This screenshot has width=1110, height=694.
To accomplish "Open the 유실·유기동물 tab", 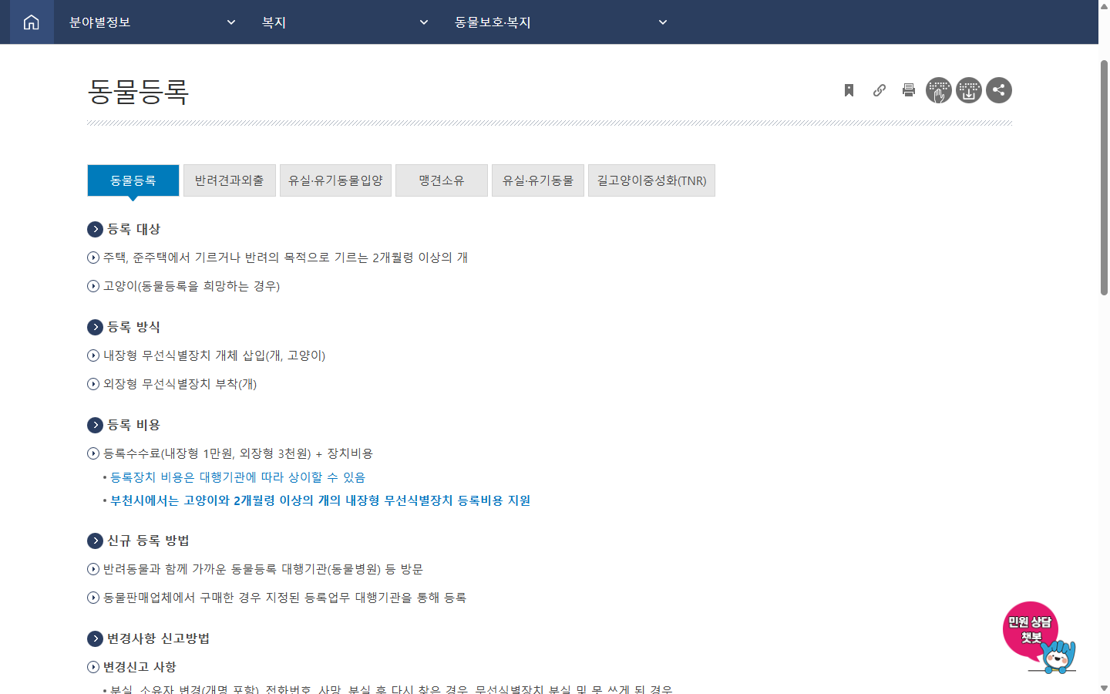I will tap(538, 180).
